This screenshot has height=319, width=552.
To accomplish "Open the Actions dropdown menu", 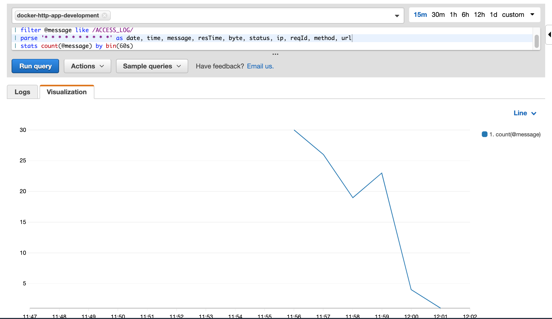I will click(87, 66).
